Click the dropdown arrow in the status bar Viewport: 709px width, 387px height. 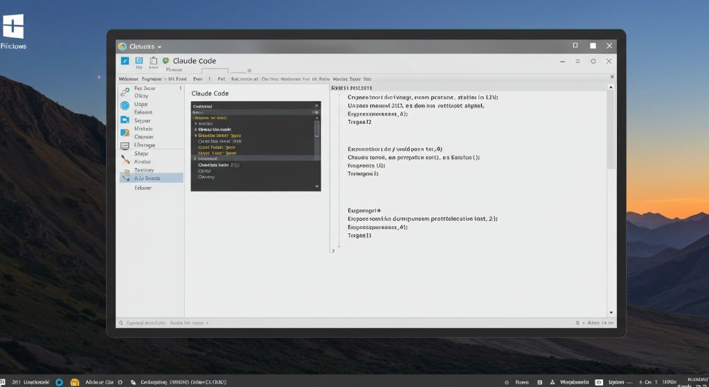(x=207, y=323)
